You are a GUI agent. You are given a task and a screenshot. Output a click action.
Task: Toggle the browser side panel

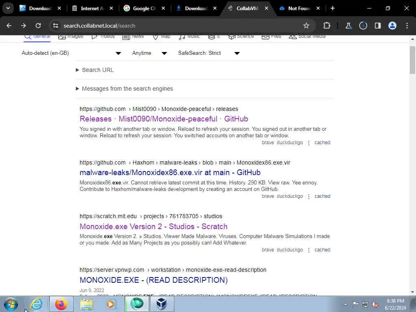[x=377, y=26]
